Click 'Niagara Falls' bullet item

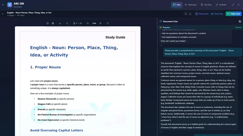tap(52, 104)
